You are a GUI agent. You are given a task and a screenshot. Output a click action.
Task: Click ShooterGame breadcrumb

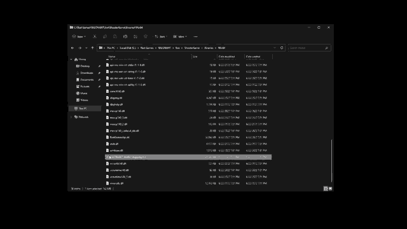(x=192, y=48)
